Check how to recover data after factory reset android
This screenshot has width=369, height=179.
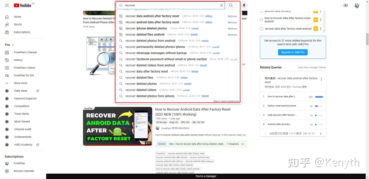(x=261, y=20)
